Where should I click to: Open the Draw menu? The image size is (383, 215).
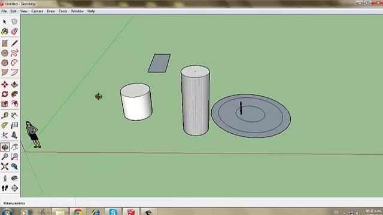point(51,11)
